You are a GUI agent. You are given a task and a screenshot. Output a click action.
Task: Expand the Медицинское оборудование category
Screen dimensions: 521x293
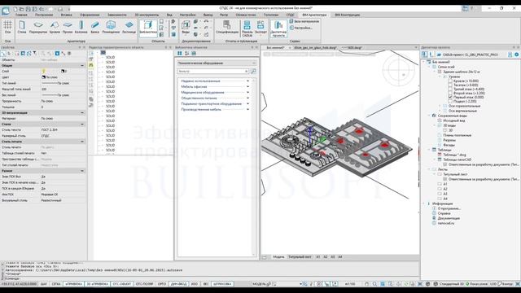point(247,92)
